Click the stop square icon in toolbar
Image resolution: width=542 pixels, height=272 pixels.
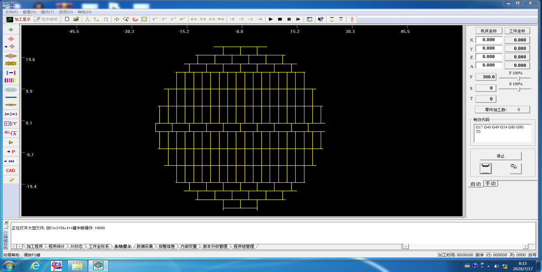click(x=280, y=19)
